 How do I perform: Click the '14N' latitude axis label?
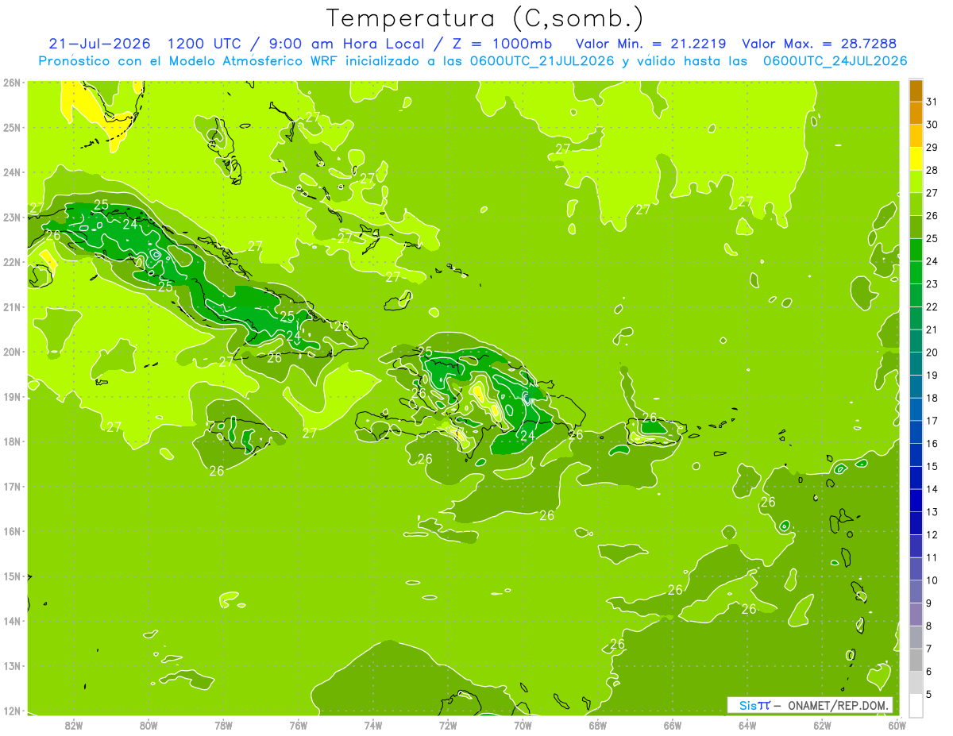(12, 622)
